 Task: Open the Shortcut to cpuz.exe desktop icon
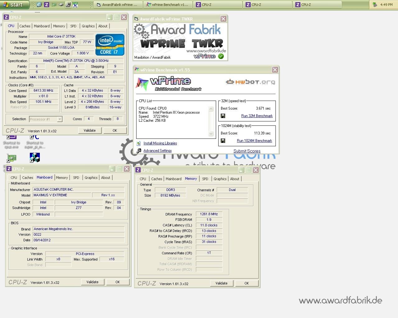pos(12,141)
